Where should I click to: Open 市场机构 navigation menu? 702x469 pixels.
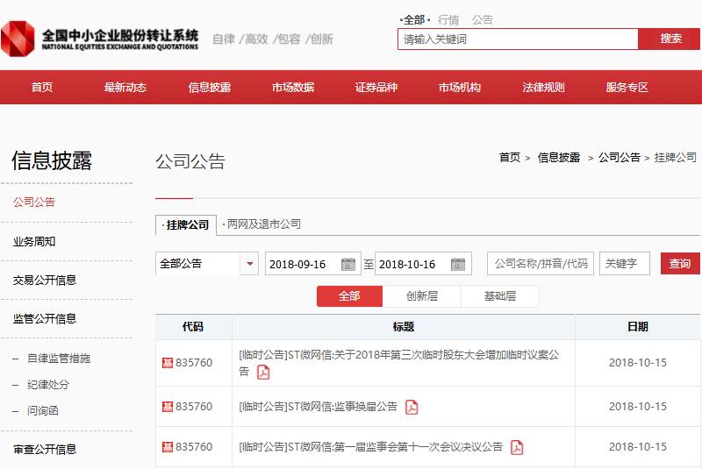[x=460, y=87]
